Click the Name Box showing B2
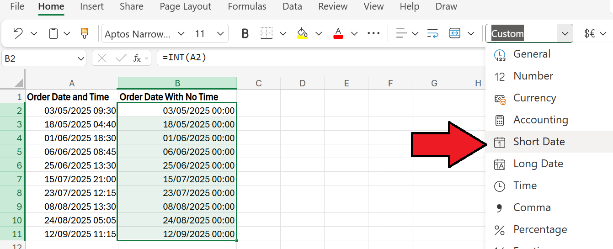This screenshot has height=249, width=613. click(44, 58)
